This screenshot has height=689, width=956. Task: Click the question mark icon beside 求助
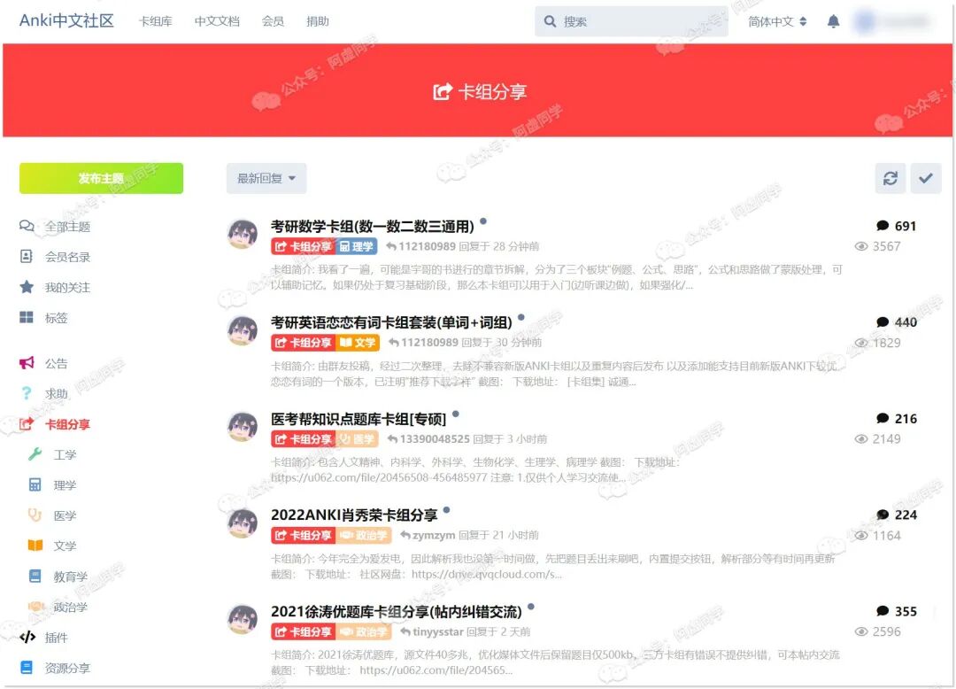(x=27, y=393)
